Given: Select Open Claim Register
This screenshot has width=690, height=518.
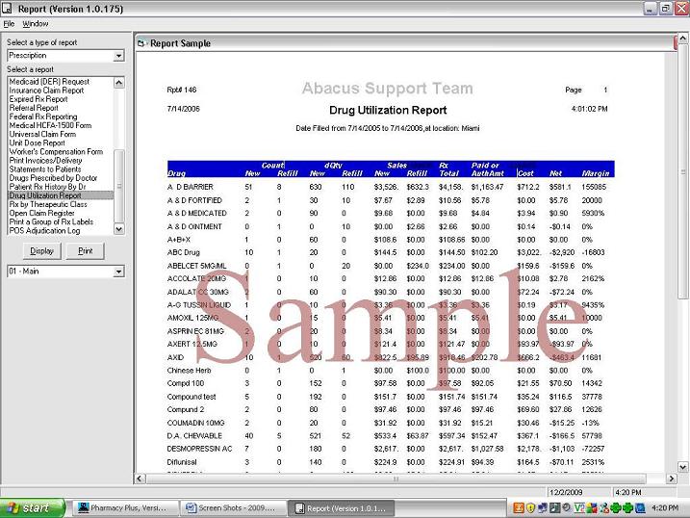Looking at the screenshot, I should coord(41,214).
